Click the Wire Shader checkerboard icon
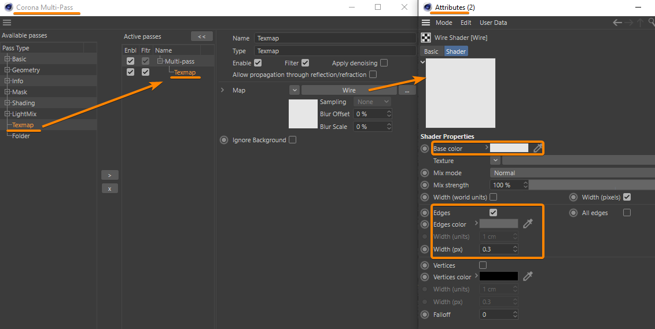655x329 pixels. pos(426,38)
